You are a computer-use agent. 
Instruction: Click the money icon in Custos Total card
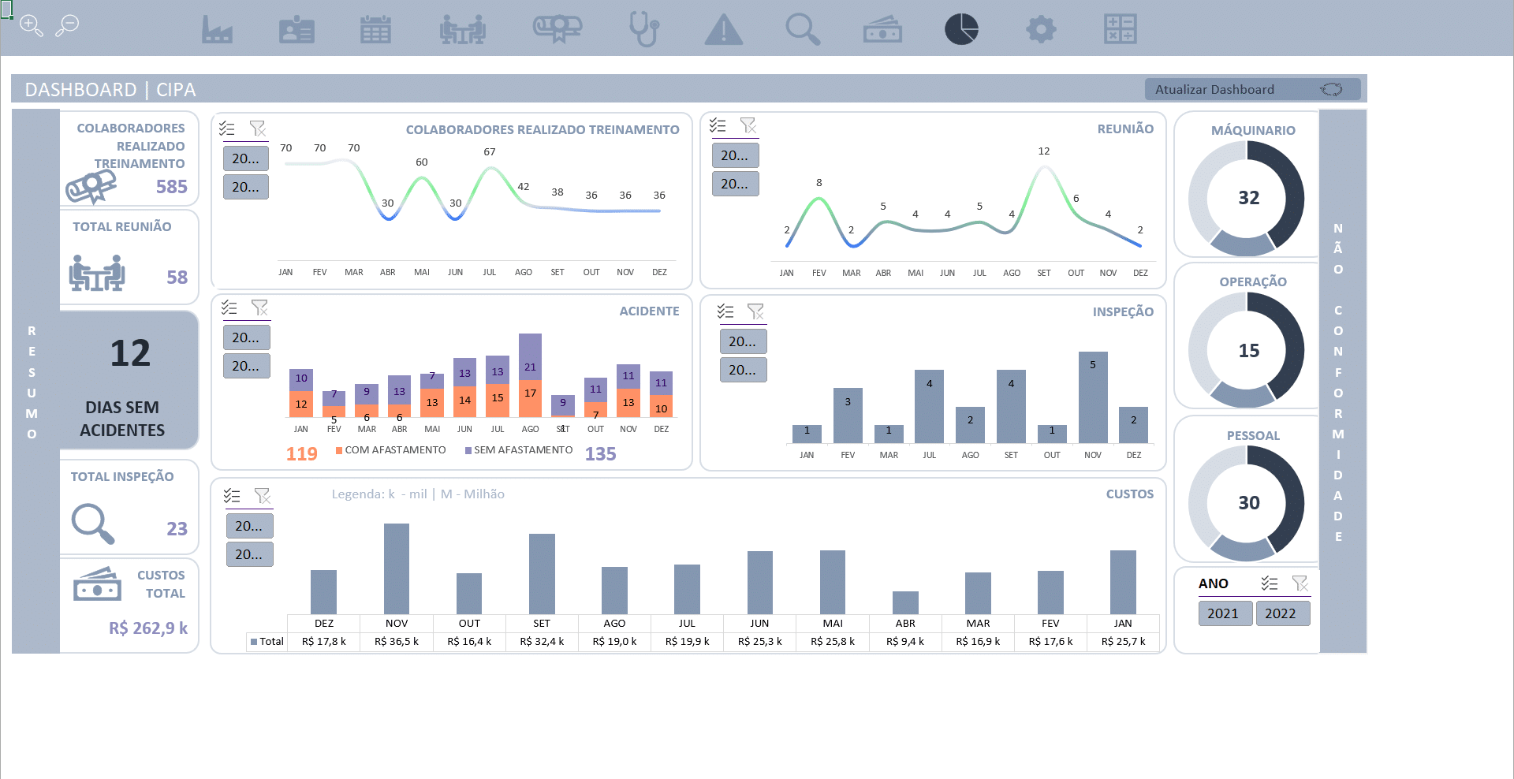point(97,584)
